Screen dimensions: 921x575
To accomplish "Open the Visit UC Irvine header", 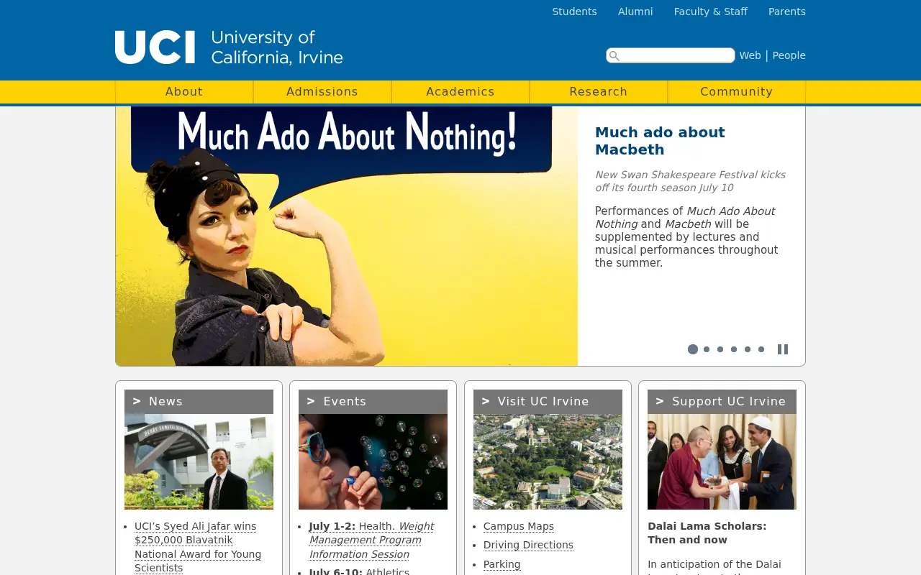I will pos(548,402).
